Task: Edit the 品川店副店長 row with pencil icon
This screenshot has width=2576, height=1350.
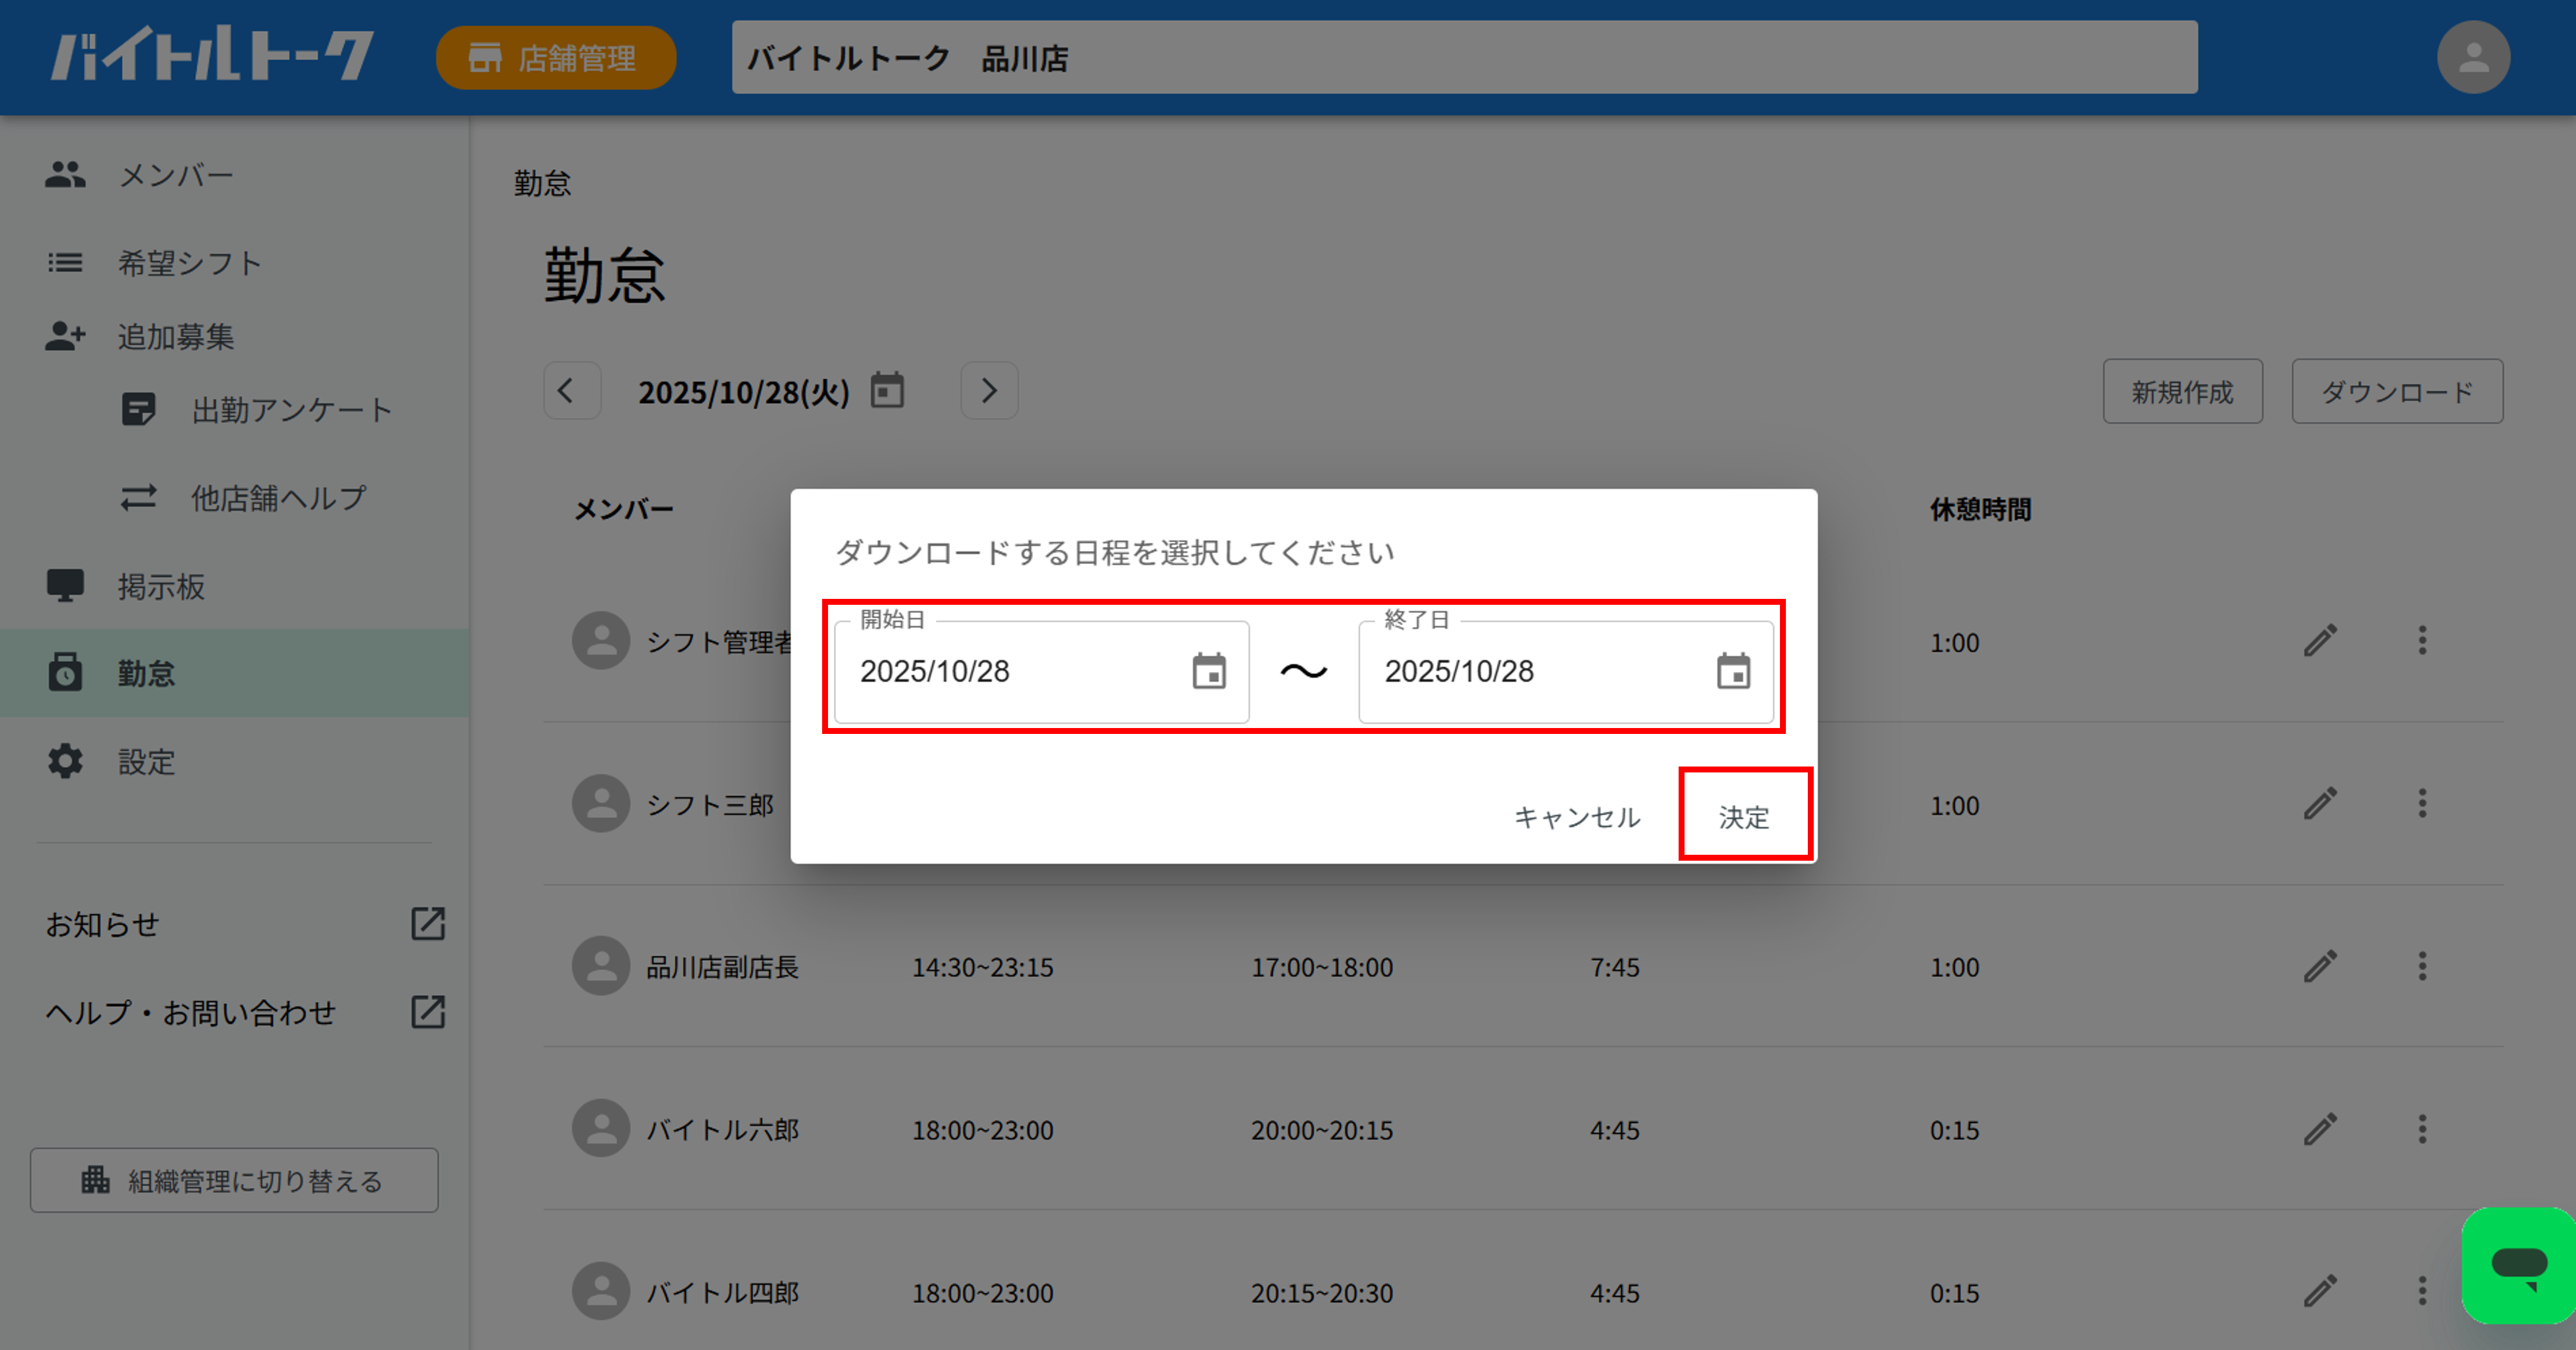Action: pos(2320,966)
